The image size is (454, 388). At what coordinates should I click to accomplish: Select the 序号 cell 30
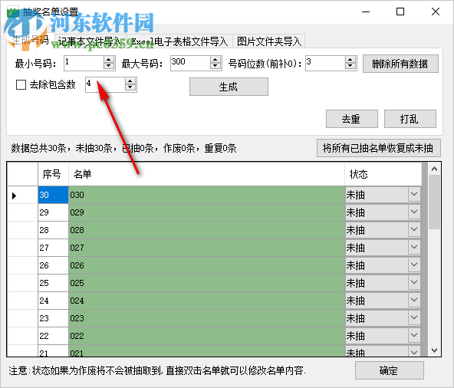tap(53, 195)
